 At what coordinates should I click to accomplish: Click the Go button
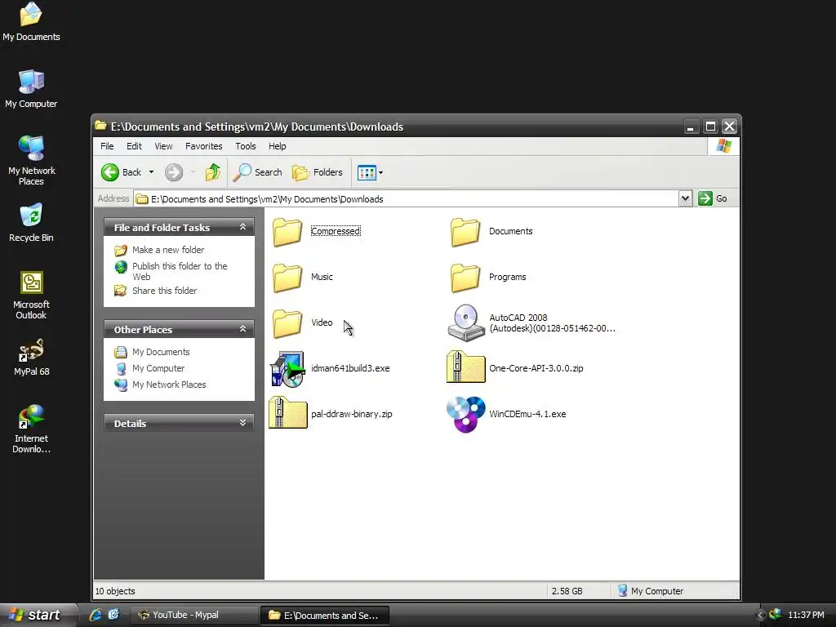point(714,199)
